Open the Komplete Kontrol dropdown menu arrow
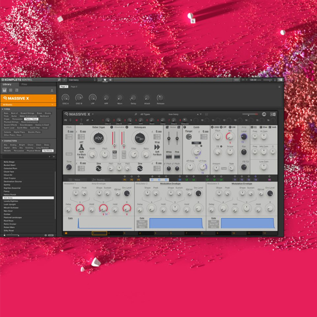Image resolution: width=317 pixels, height=317 pixels. click(64, 80)
